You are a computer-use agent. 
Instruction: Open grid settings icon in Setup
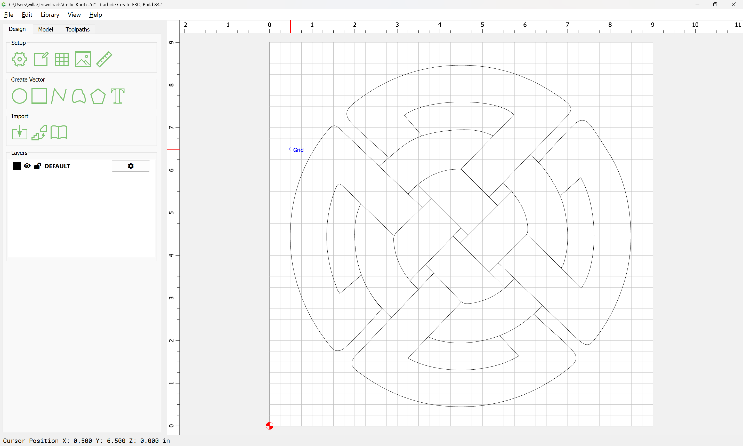62,59
